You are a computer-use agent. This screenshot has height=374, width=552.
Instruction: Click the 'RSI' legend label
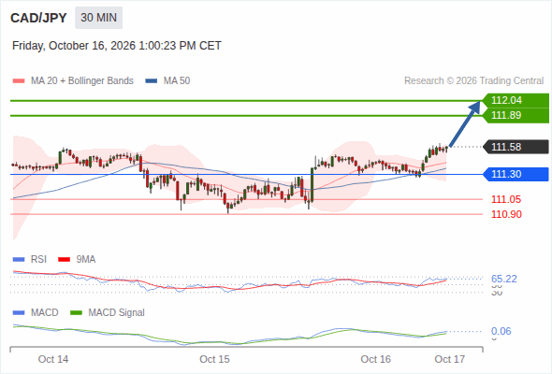coord(38,260)
